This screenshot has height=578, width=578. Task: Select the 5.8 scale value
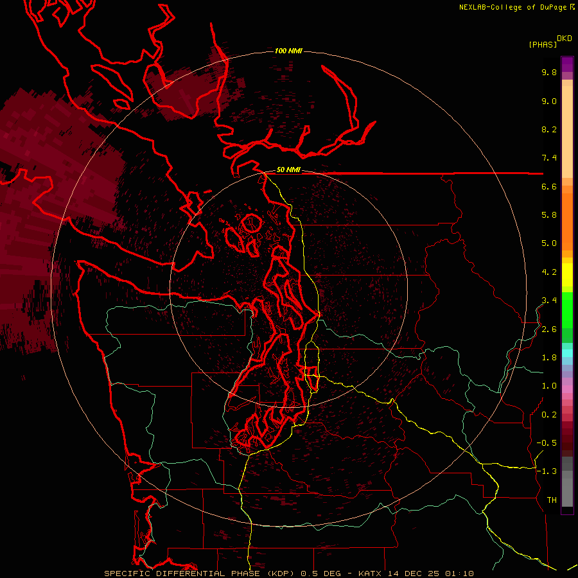[x=549, y=215]
